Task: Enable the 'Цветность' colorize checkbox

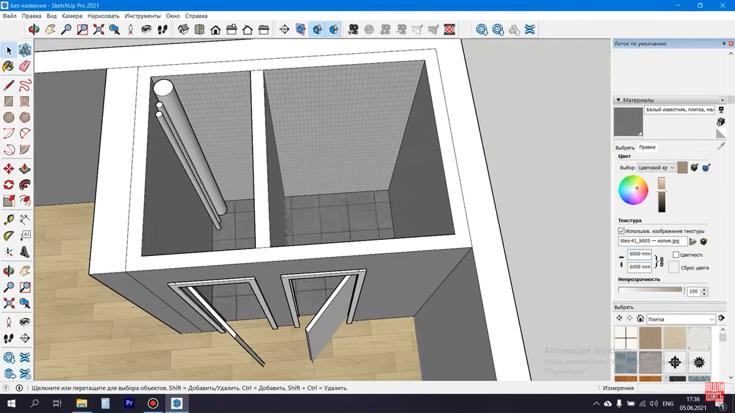Action: (676, 255)
